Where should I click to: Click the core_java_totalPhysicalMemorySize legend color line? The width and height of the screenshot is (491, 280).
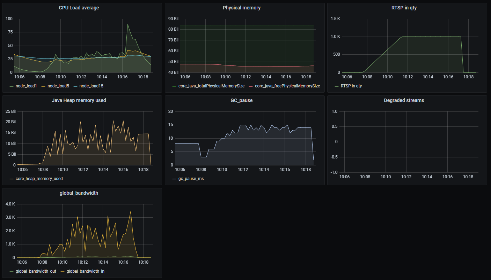pos(174,86)
